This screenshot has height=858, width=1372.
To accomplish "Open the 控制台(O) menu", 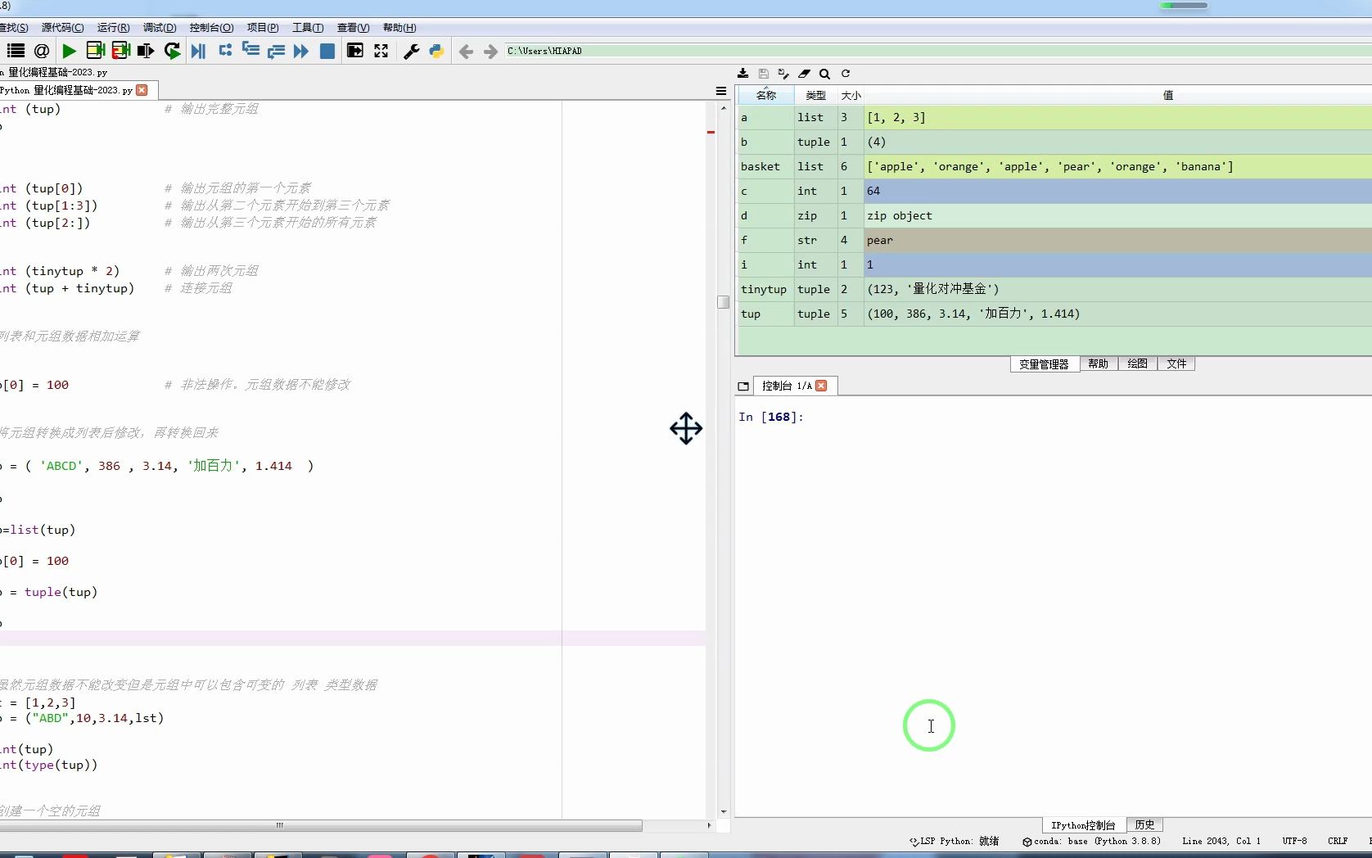I will [211, 28].
